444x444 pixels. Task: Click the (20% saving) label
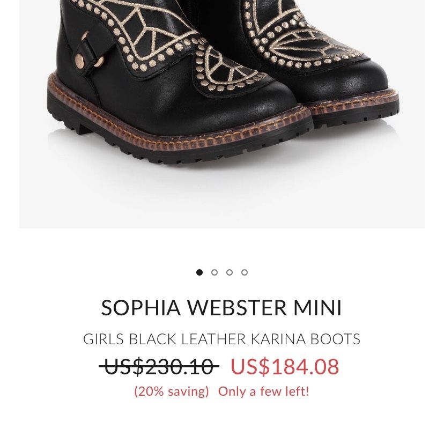tap(171, 391)
